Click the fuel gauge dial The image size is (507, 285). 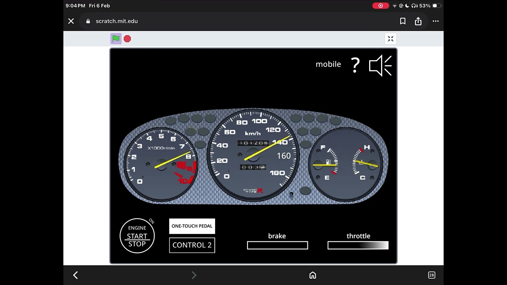click(326, 164)
